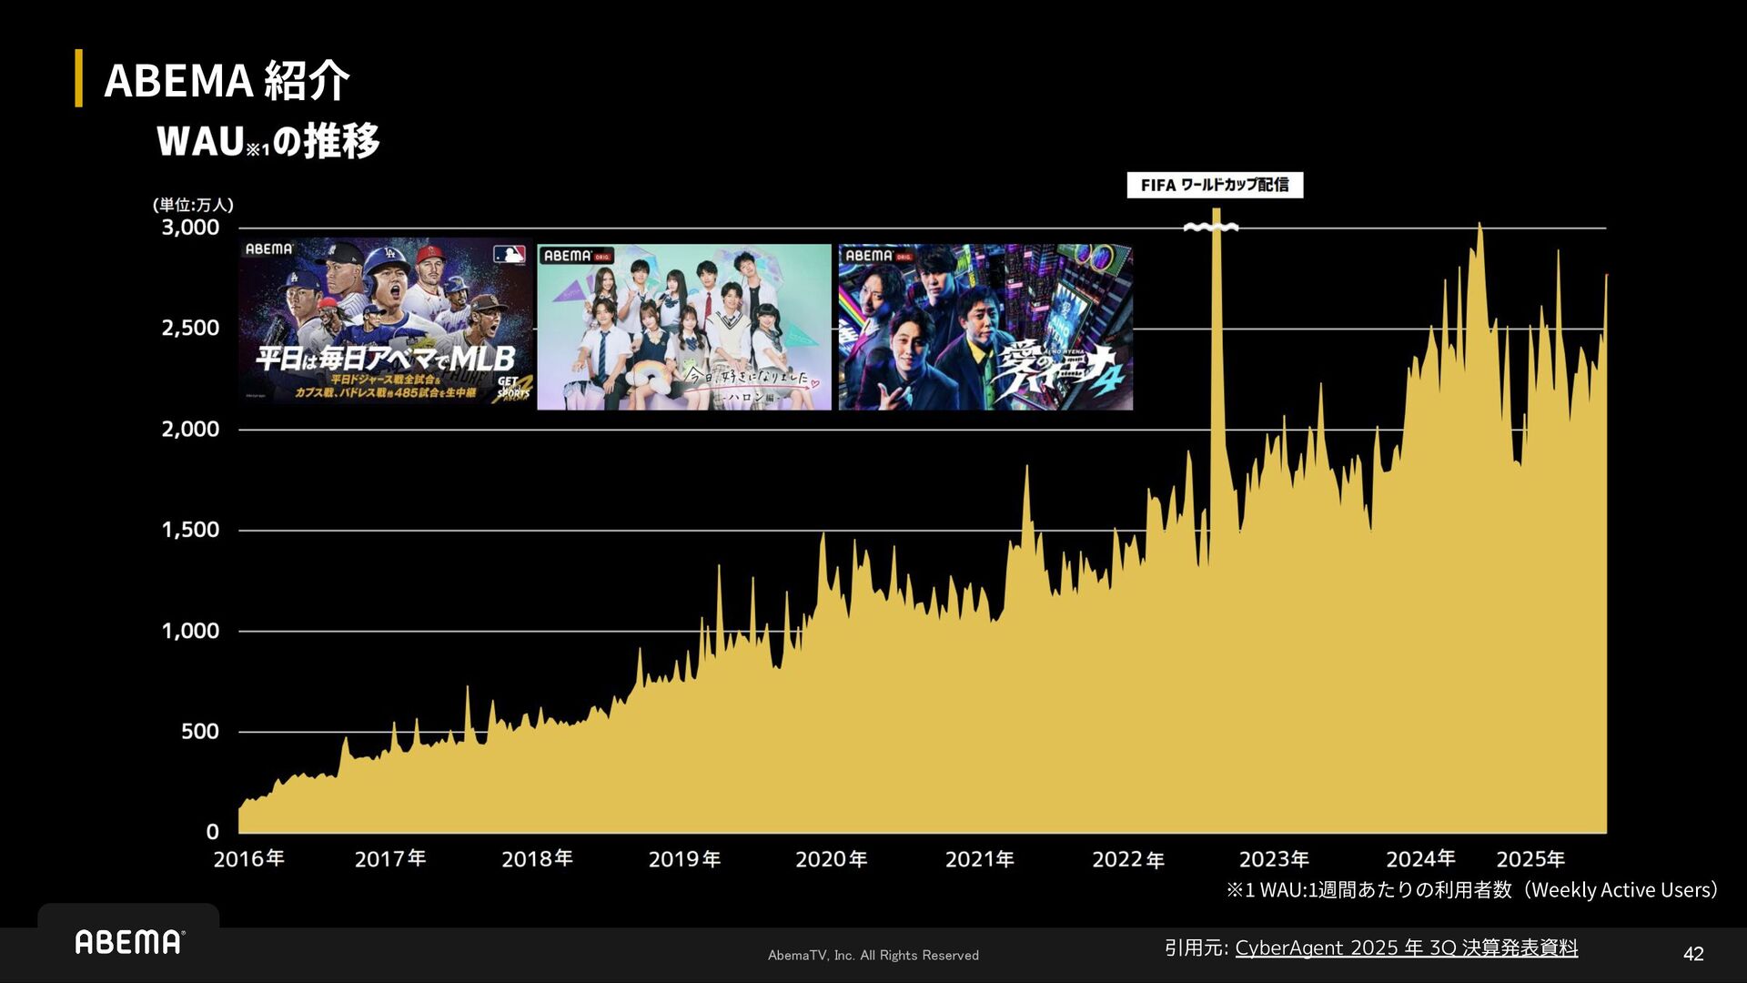Click the ABEMA 紹介 slide title
The width and height of the screenshot is (1747, 983).
227,80
